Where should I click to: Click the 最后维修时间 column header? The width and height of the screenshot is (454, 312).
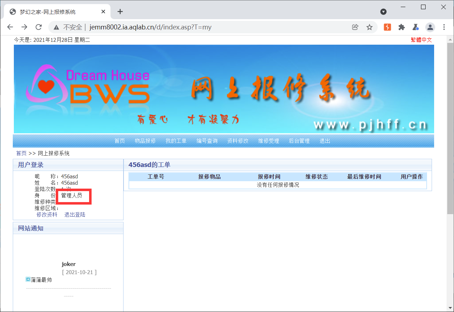click(364, 177)
